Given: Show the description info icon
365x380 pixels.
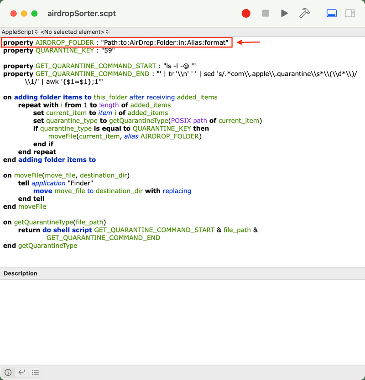Looking at the screenshot, I should 8,372.
